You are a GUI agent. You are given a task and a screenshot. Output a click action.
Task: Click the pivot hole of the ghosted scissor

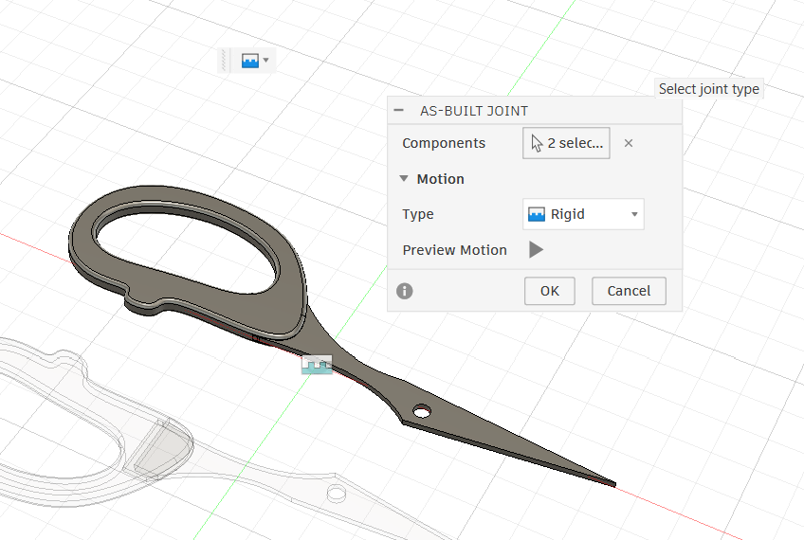click(x=336, y=494)
